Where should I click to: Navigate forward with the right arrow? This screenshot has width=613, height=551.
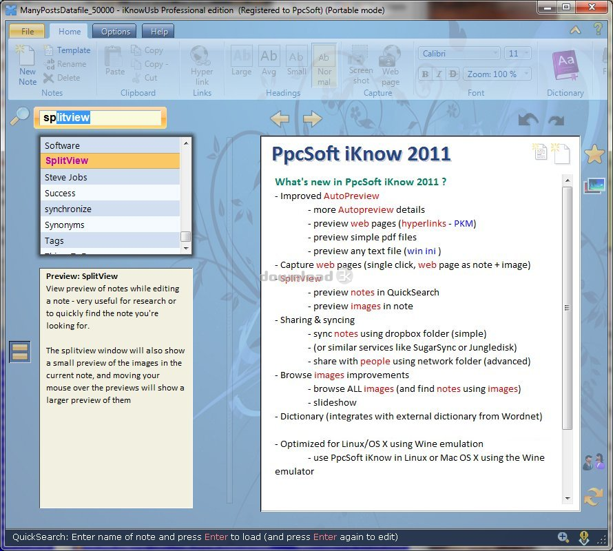(313, 119)
